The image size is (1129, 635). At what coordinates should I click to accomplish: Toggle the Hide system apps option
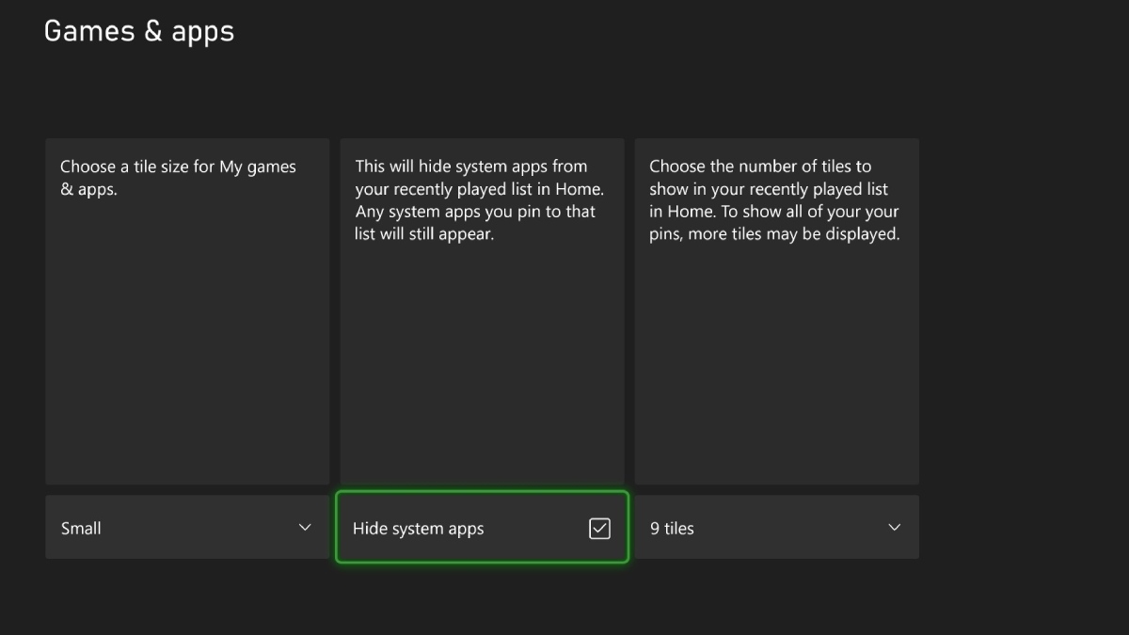coord(482,528)
